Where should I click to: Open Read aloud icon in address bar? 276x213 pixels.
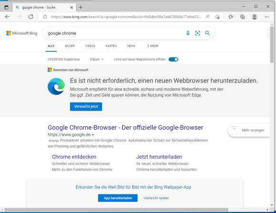click(x=207, y=17)
